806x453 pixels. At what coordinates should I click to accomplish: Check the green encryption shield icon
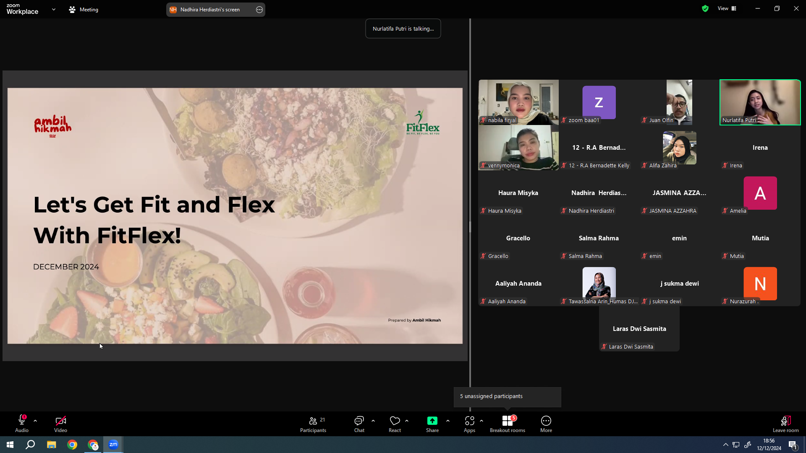705,8
